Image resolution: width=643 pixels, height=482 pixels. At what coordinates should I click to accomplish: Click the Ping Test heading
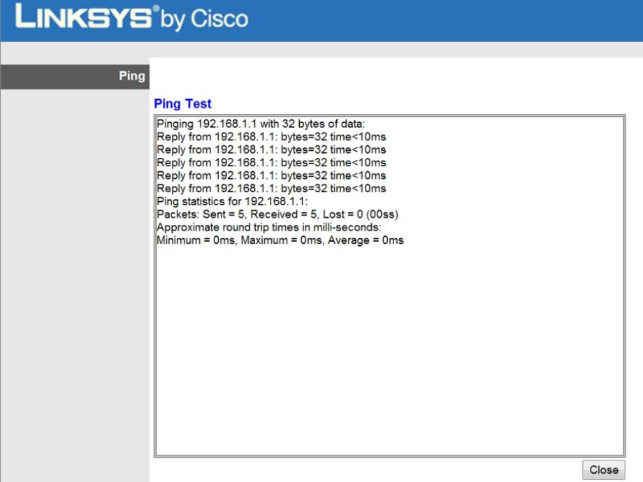pyautogui.click(x=182, y=104)
